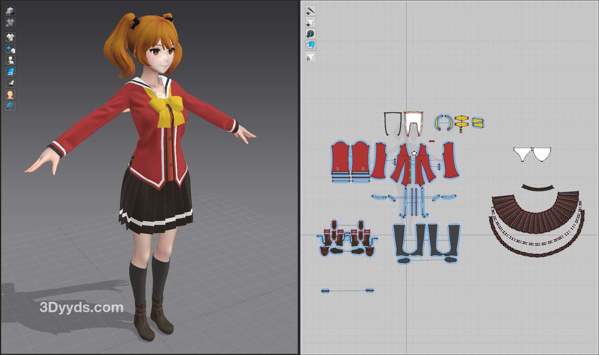Click the 3Dyyds.com watermark text
The height and width of the screenshot is (355, 599).
tap(81, 307)
